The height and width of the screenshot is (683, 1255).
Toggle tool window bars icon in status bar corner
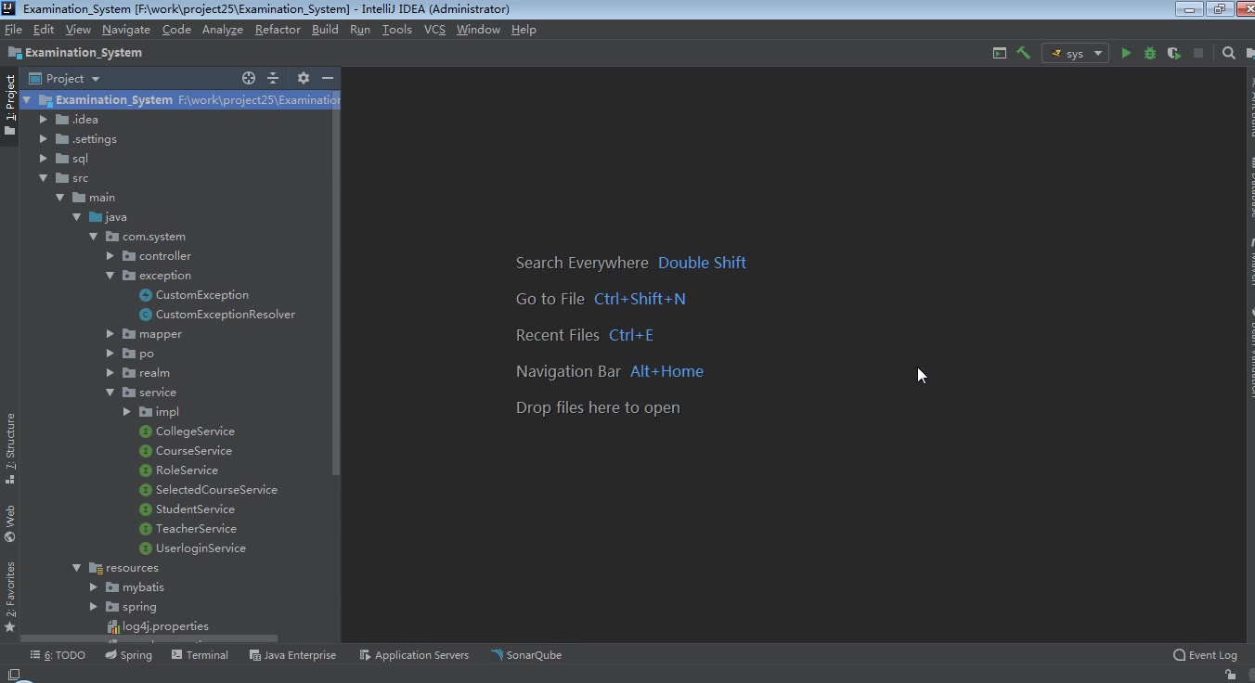point(13,675)
